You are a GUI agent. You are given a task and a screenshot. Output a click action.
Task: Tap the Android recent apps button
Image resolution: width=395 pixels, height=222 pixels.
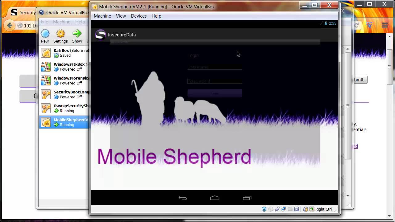pyautogui.click(x=247, y=198)
